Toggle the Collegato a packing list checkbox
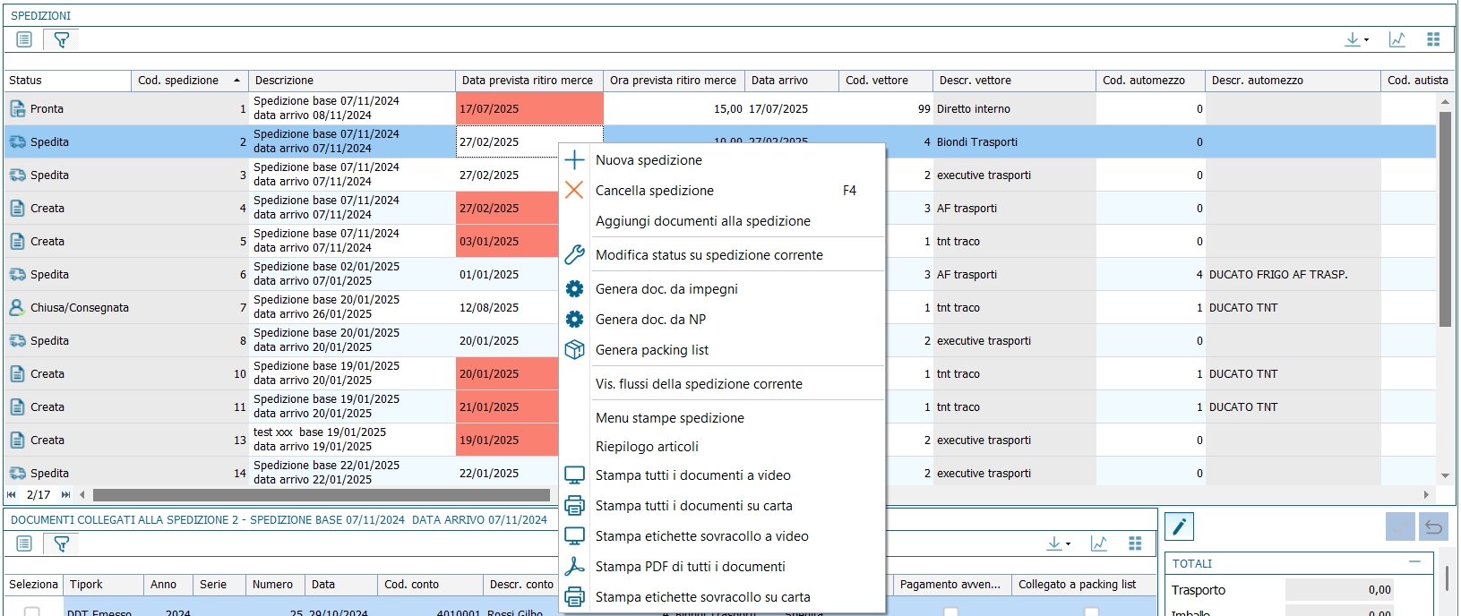Image resolution: width=1461 pixels, height=616 pixels. (x=1091, y=612)
